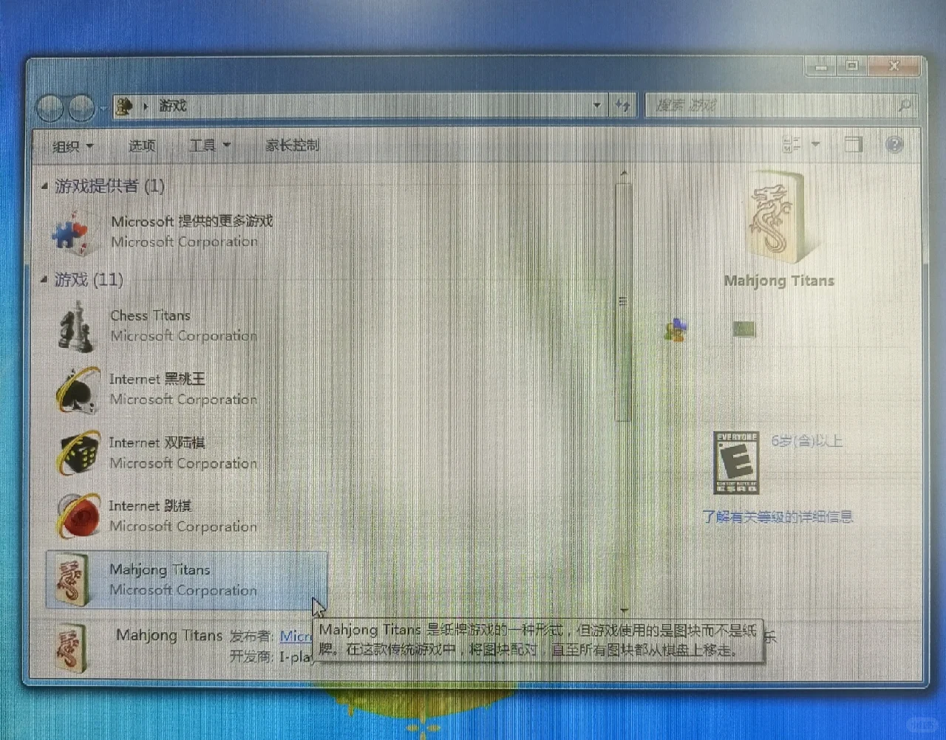Select Microsoft 提供的更多游戏 entry
946x740 pixels.
tap(192, 221)
